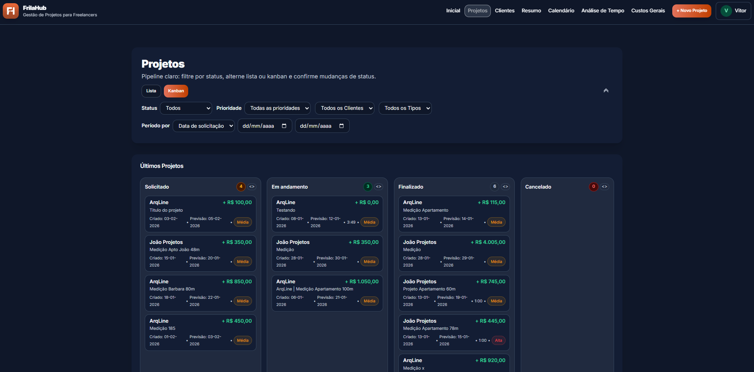The image size is (754, 372).
Task: Open the Todos os Tipos dropdown
Action: (405, 108)
